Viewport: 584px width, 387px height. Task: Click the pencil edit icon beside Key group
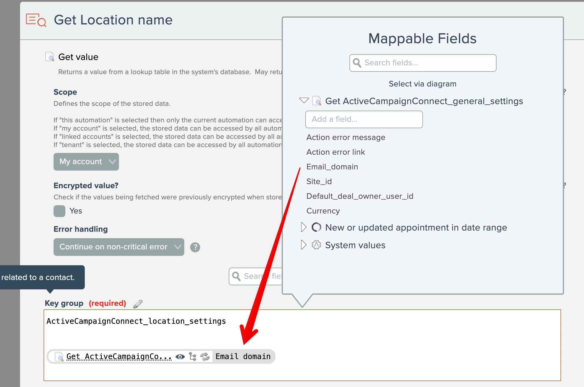pyautogui.click(x=138, y=304)
